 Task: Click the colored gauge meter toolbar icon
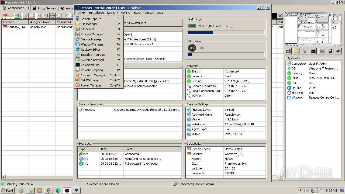click(x=53, y=16)
